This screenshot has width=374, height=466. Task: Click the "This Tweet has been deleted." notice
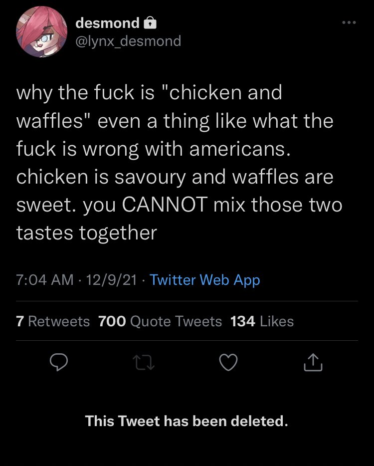[187, 421]
